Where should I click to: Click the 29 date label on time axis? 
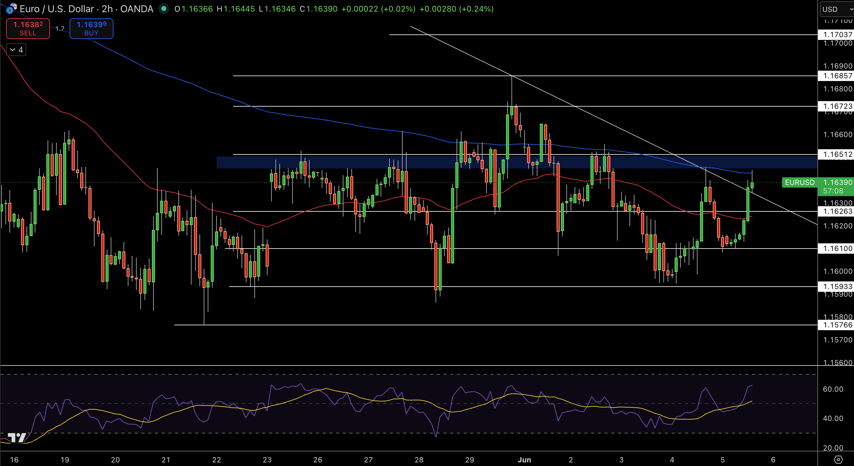coord(469,460)
